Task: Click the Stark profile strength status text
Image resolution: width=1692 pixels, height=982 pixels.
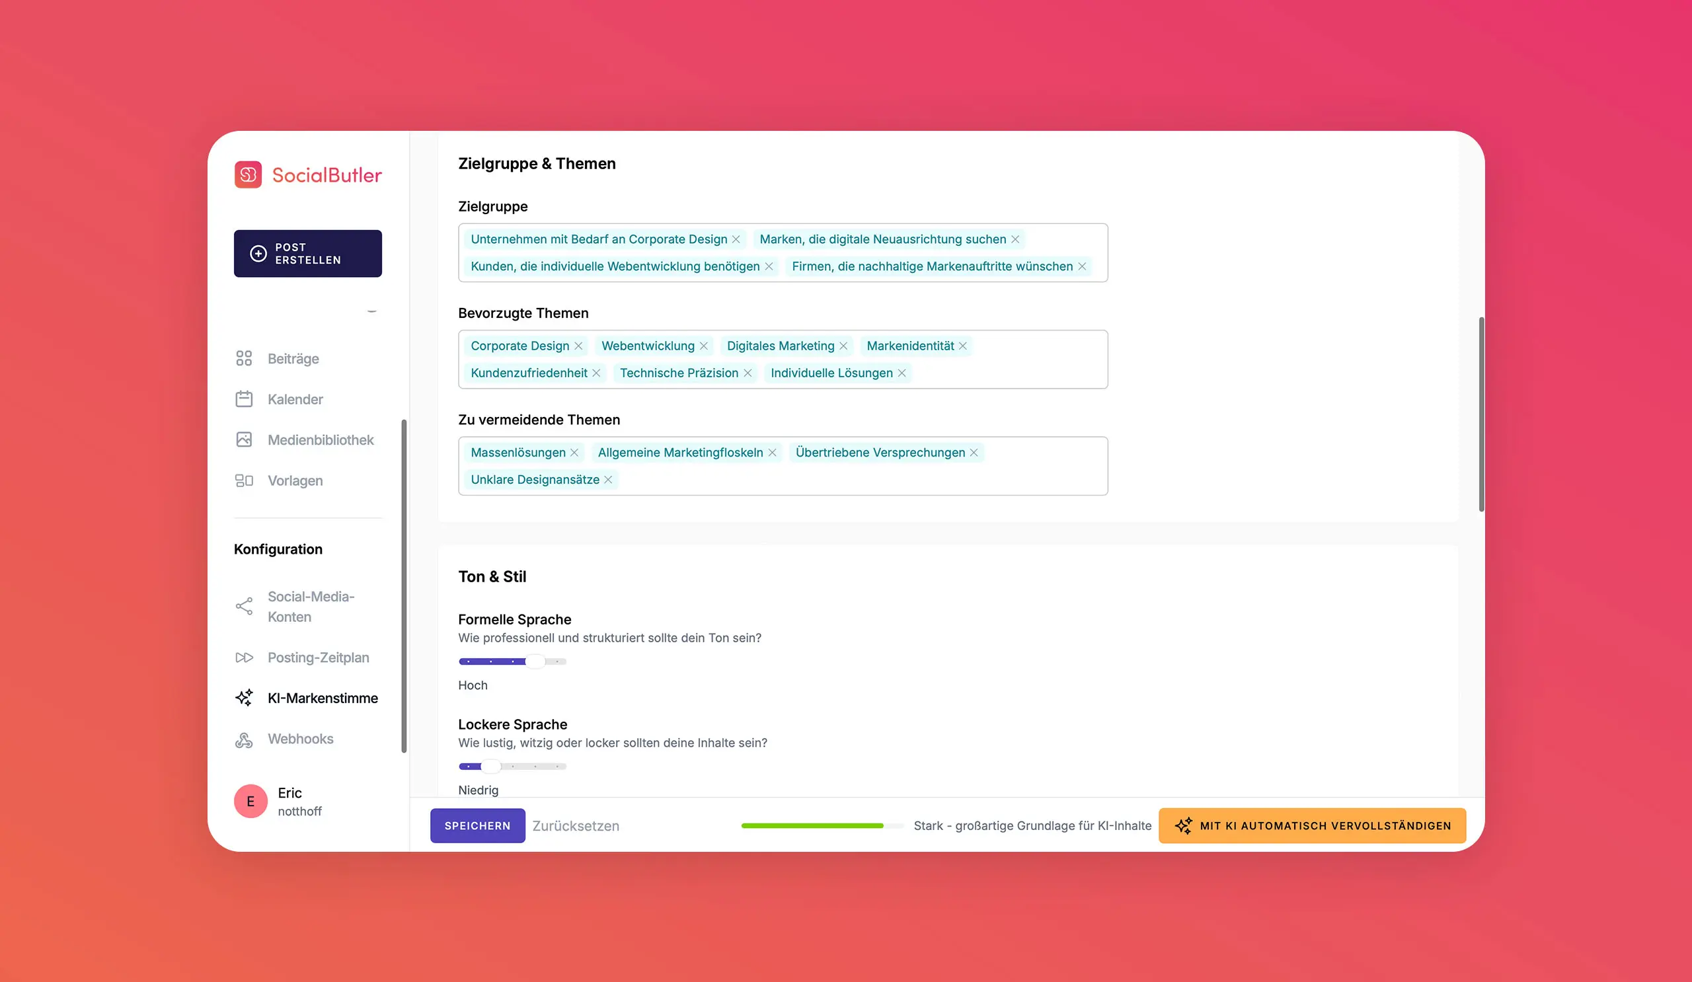Action: tap(1032, 826)
